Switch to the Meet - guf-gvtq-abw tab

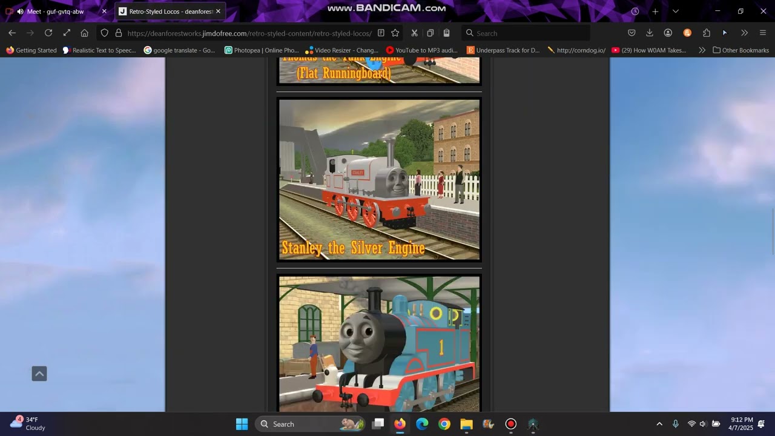coord(56,11)
